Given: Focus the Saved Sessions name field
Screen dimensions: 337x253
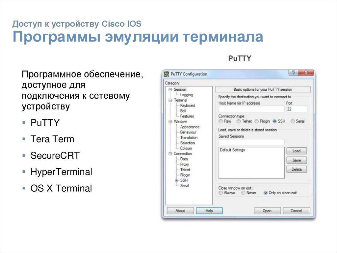Looking at the screenshot, I should point(251,142).
